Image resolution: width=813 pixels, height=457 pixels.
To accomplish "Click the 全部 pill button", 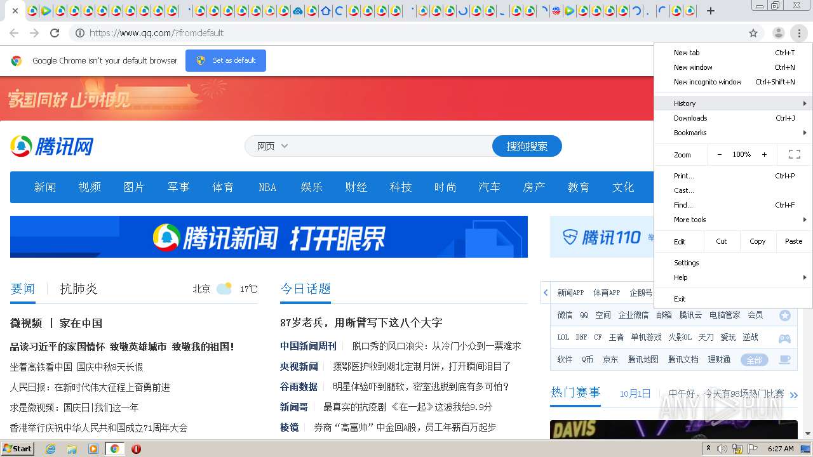I will [x=754, y=360].
